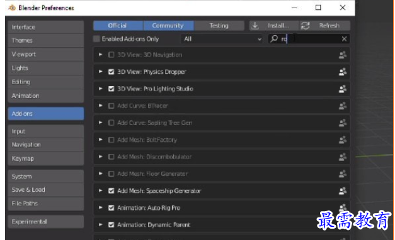Disable the Pro Lighting Studio add-on
The image size is (395, 240).
coord(111,89)
